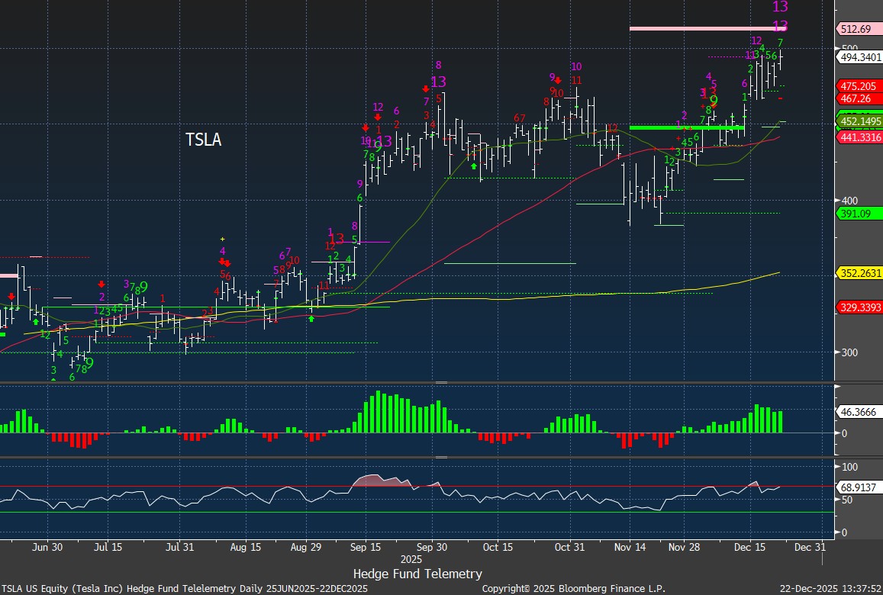Grab divider handle between histogram and RSI panel
The image size is (883, 595).
tap(441, 458)
